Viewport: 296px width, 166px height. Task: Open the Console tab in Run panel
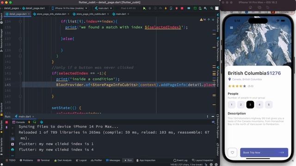(x=18, y=122)
